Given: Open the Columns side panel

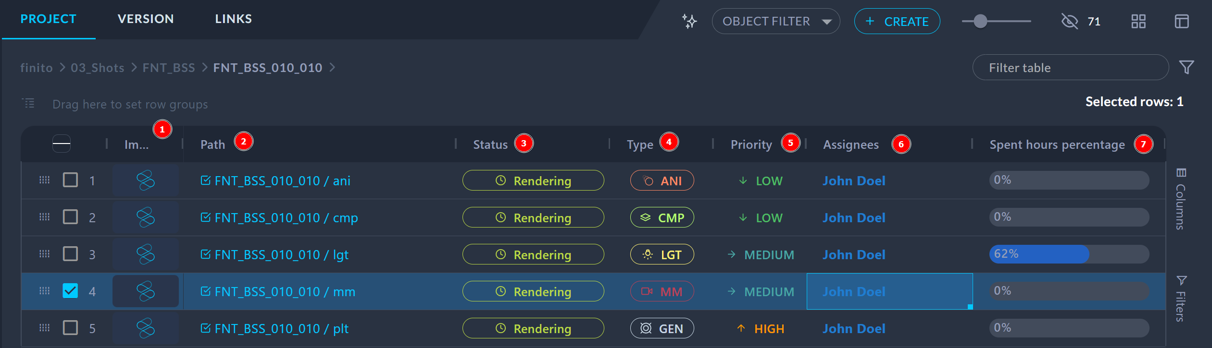Looking at the screenshot, I should pos(1181,199).
